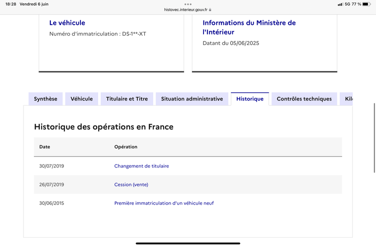Screen dimensions: 376x247
Task: Select the registration number DS-1**-XT text
Action: pyautogui.click(x=134, y=34)
